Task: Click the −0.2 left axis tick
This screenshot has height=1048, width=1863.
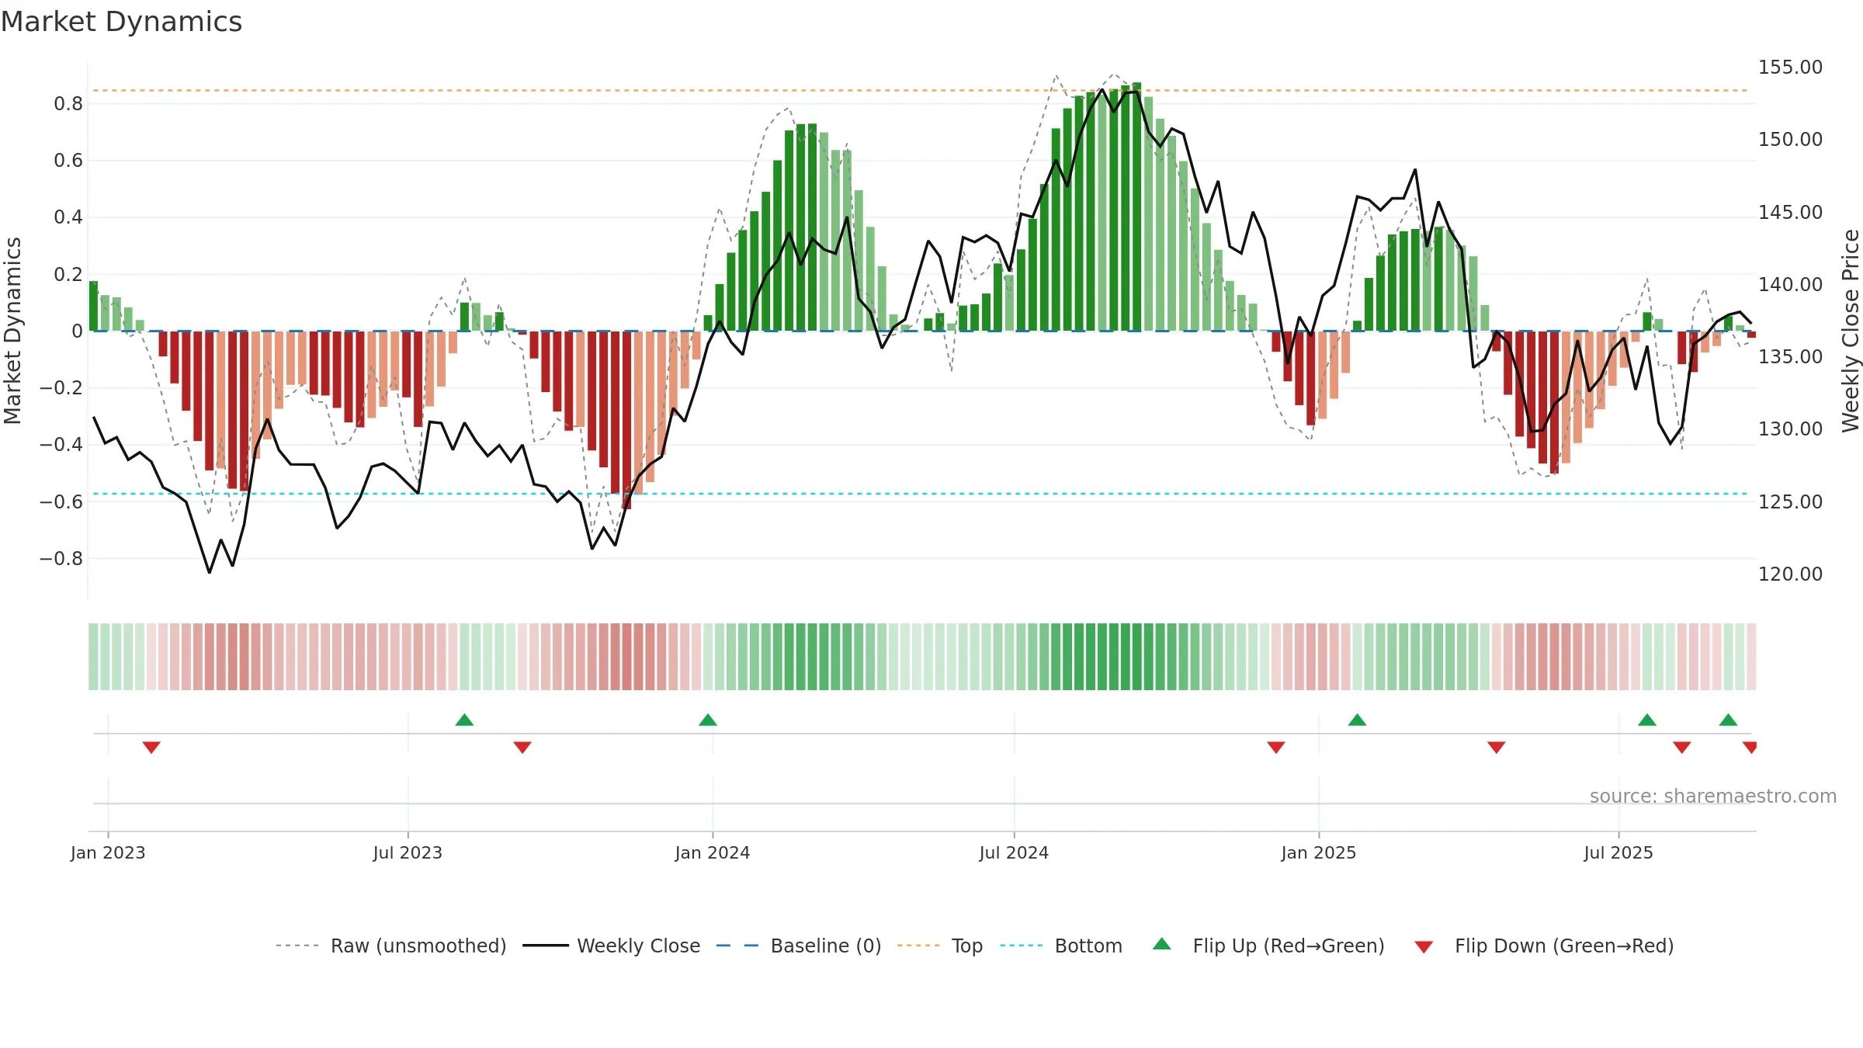Action: 61,387
